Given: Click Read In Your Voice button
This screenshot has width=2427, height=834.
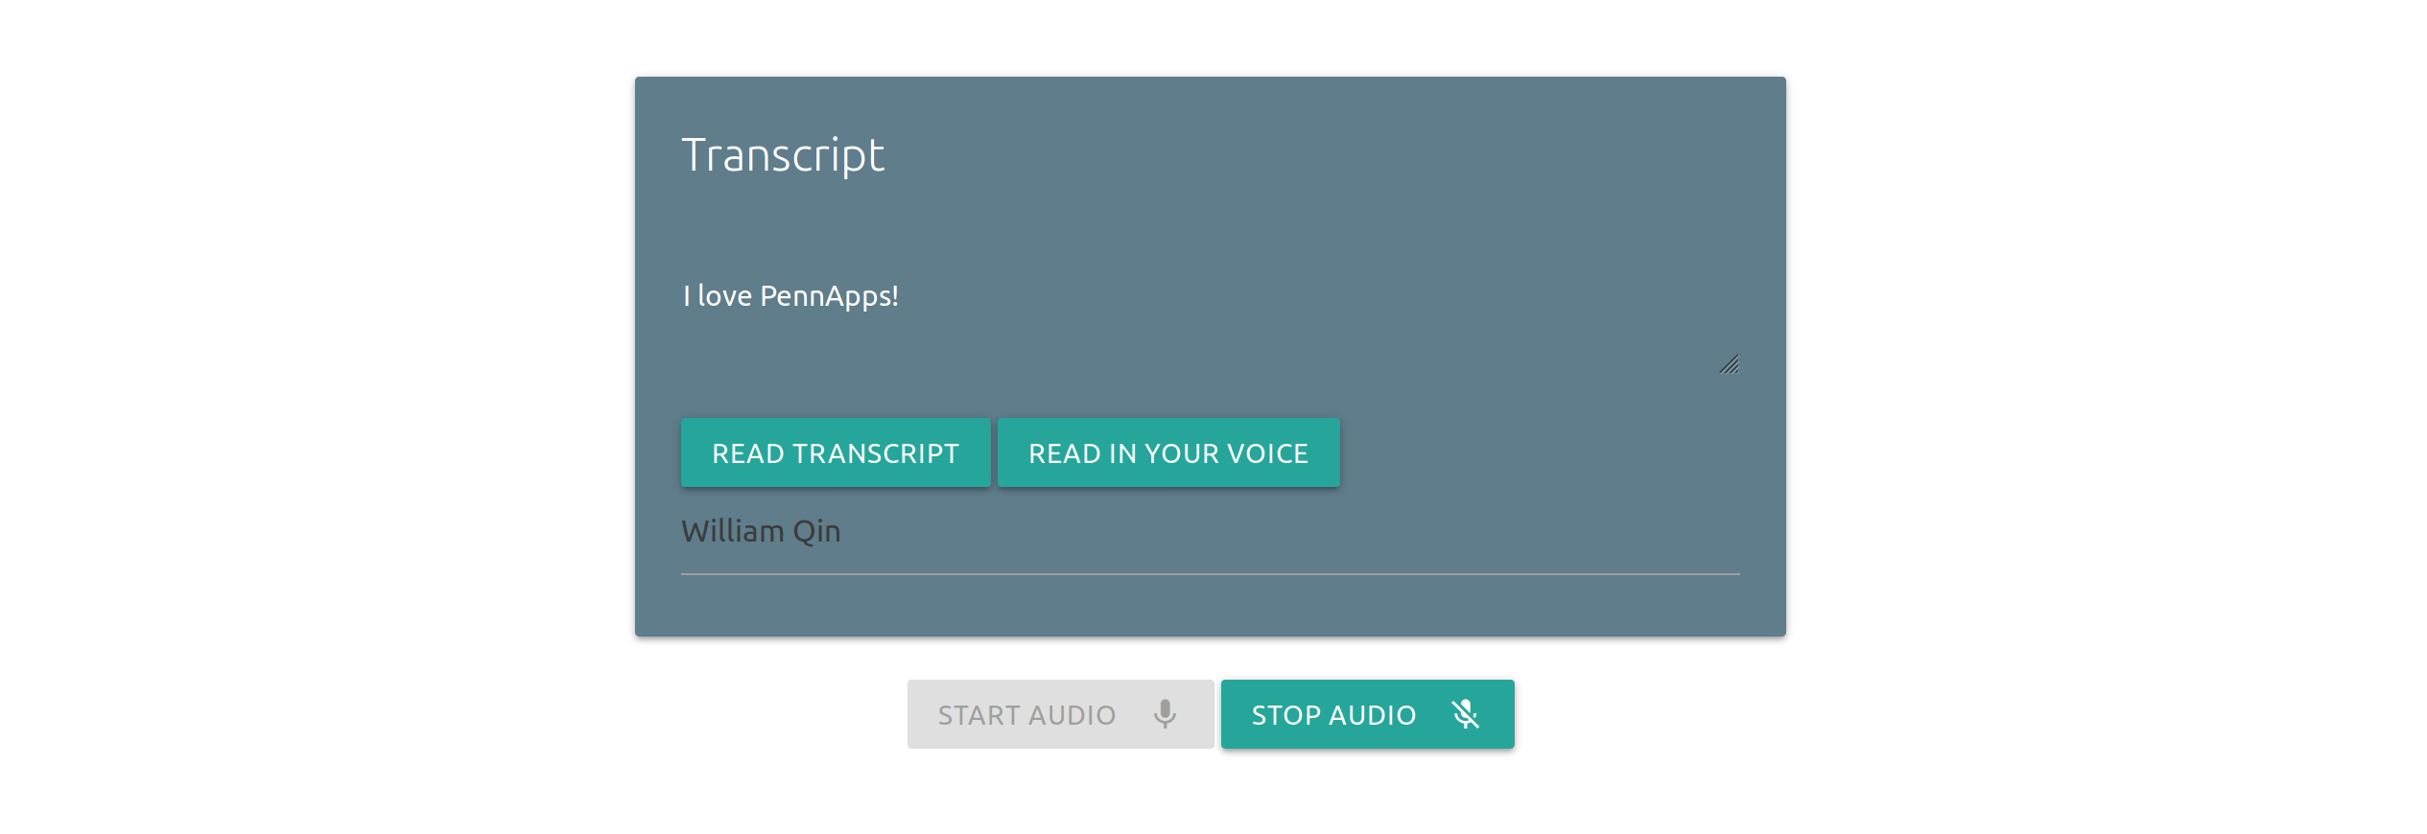Looking at the screenshot, I should [x=1168, y=452].
